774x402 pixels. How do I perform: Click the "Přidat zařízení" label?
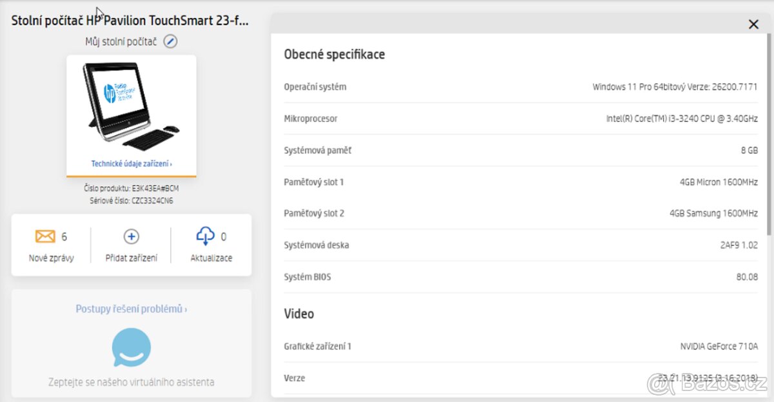132,258
